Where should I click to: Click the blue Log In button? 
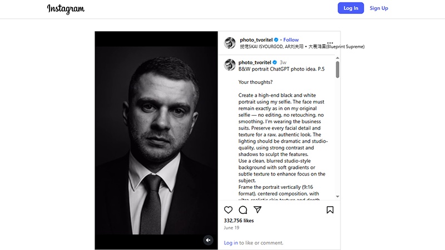click(351, 8)
